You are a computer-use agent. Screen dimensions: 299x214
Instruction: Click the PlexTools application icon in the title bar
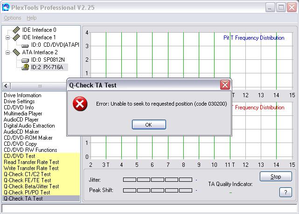click(x=6, y=7)
